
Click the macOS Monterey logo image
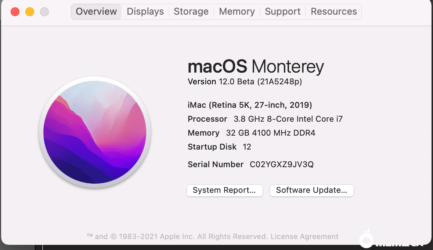95,132
